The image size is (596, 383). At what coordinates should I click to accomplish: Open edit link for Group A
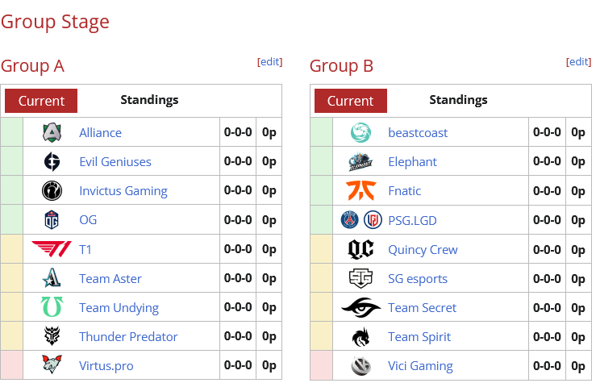pyautogui.click(x=270, y=61)
